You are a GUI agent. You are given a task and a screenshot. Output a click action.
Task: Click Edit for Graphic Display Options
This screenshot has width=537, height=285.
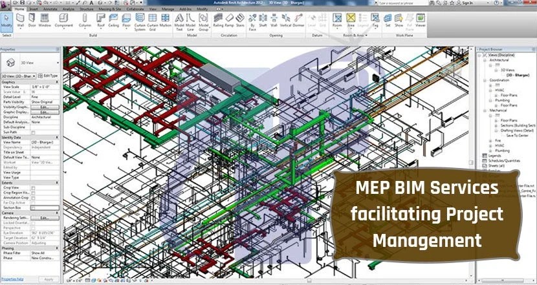coord(45,112)
